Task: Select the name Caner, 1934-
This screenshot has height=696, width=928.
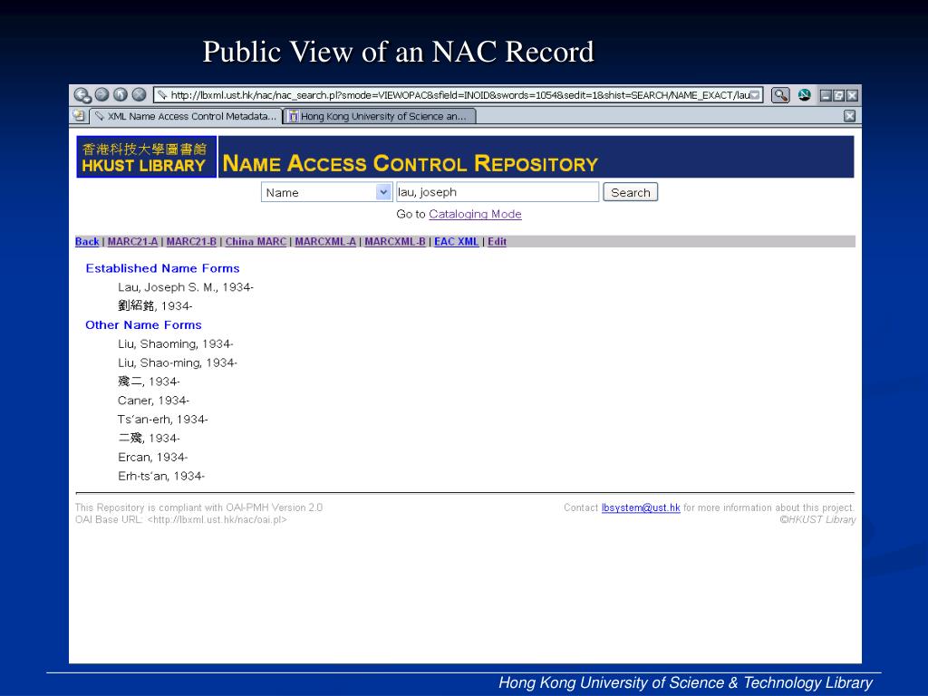Action: coord(153,401)
